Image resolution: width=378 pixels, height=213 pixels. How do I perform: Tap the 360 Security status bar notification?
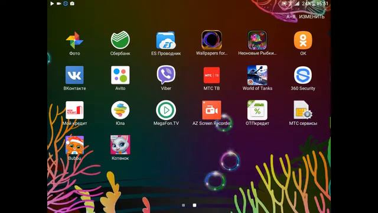pyautogui.click(x=66, y=4)
